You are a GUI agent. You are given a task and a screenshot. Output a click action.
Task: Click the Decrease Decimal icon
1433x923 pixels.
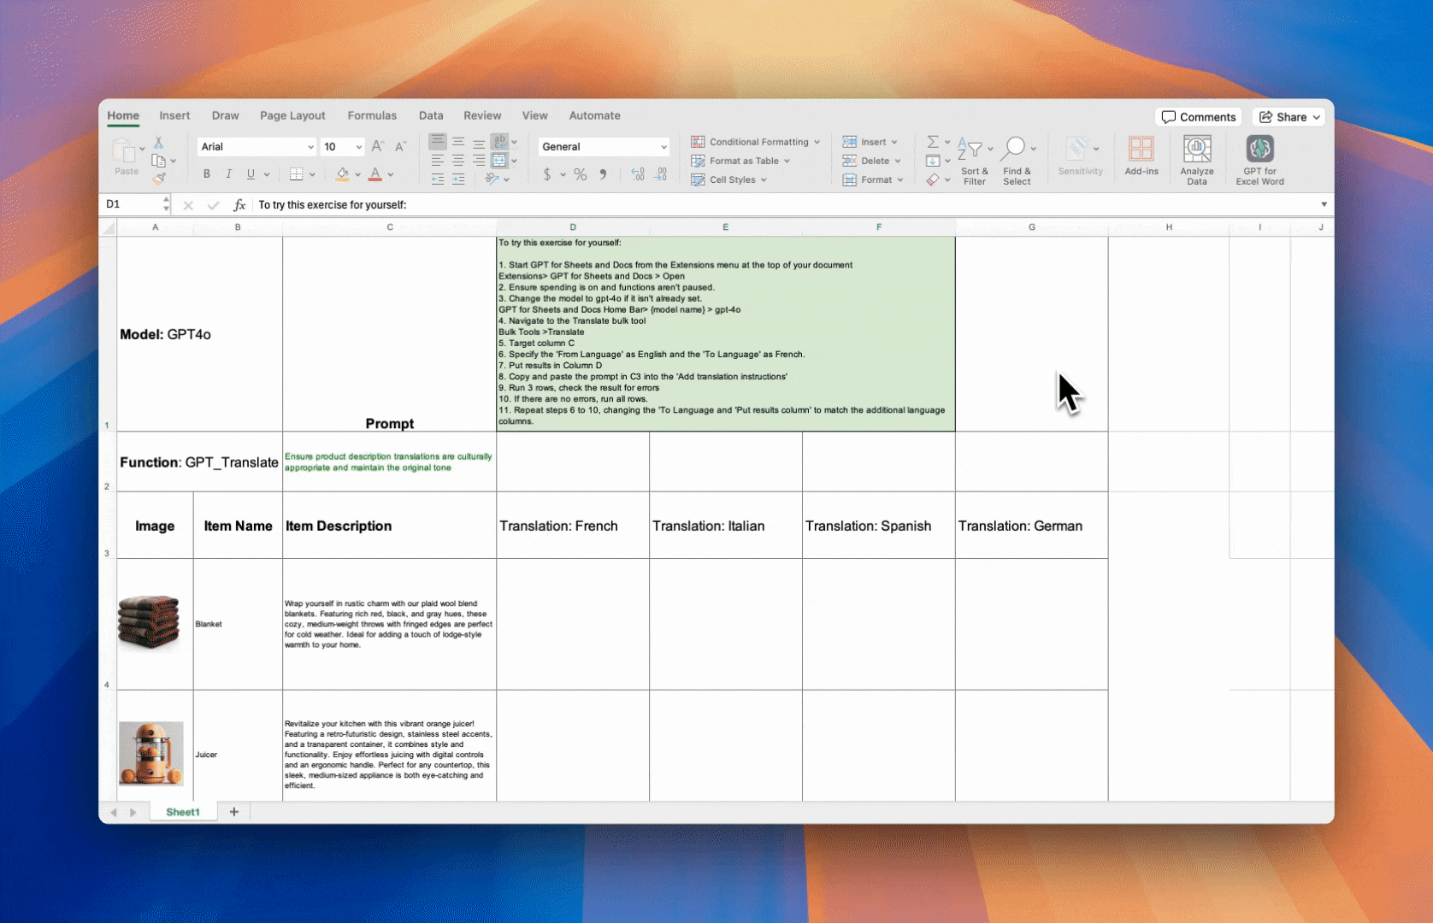click(x=661, y=174)
